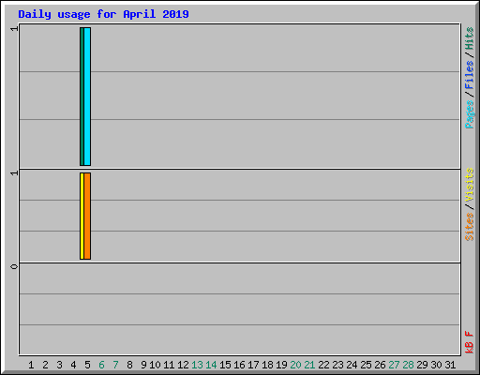480x375 pixels.
Task: Click day 25 on the date axis
Action: (x=366, y=365)
